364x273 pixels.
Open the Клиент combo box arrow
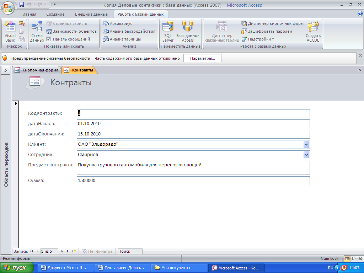pos(306,145)
